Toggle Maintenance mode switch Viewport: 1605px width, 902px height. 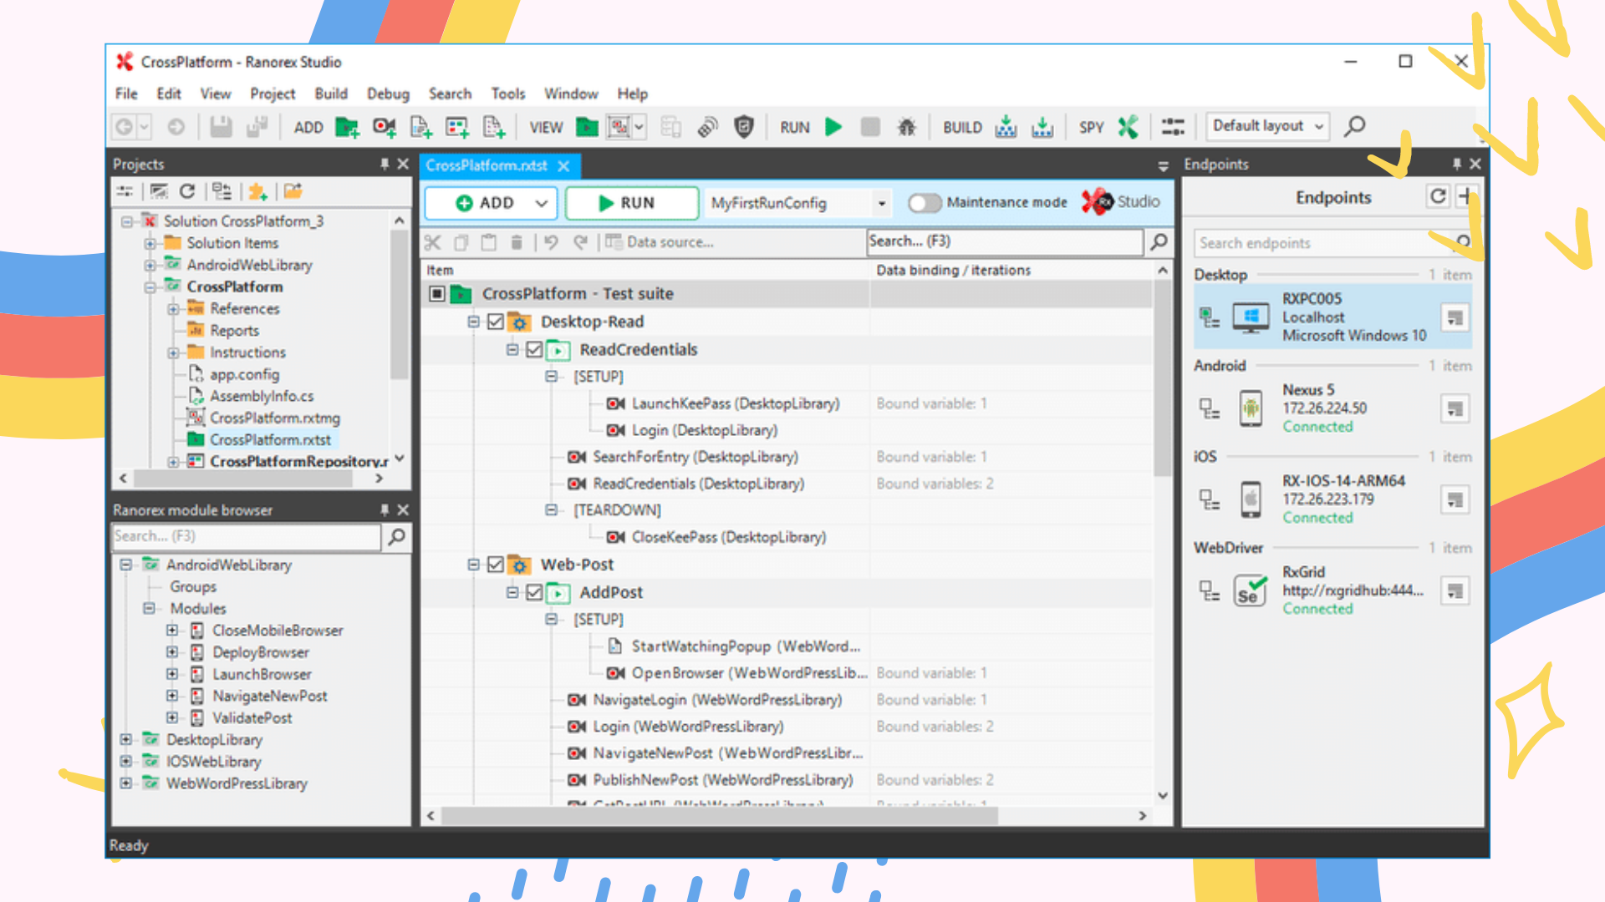[925, 202]
